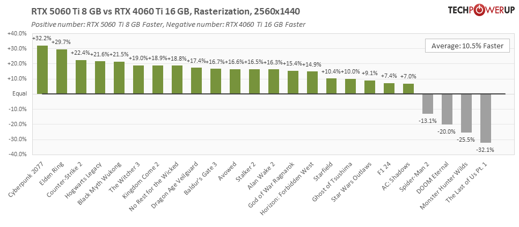The image size is (519, 227).
Task: Click the +19.0% data label
Action: (x=138, y=58)
